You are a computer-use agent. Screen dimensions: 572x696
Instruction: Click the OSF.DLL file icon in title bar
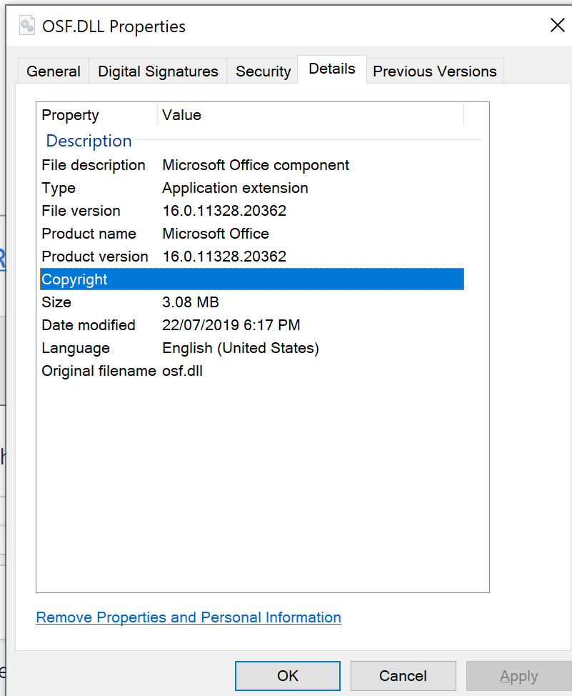coord(27,25)
